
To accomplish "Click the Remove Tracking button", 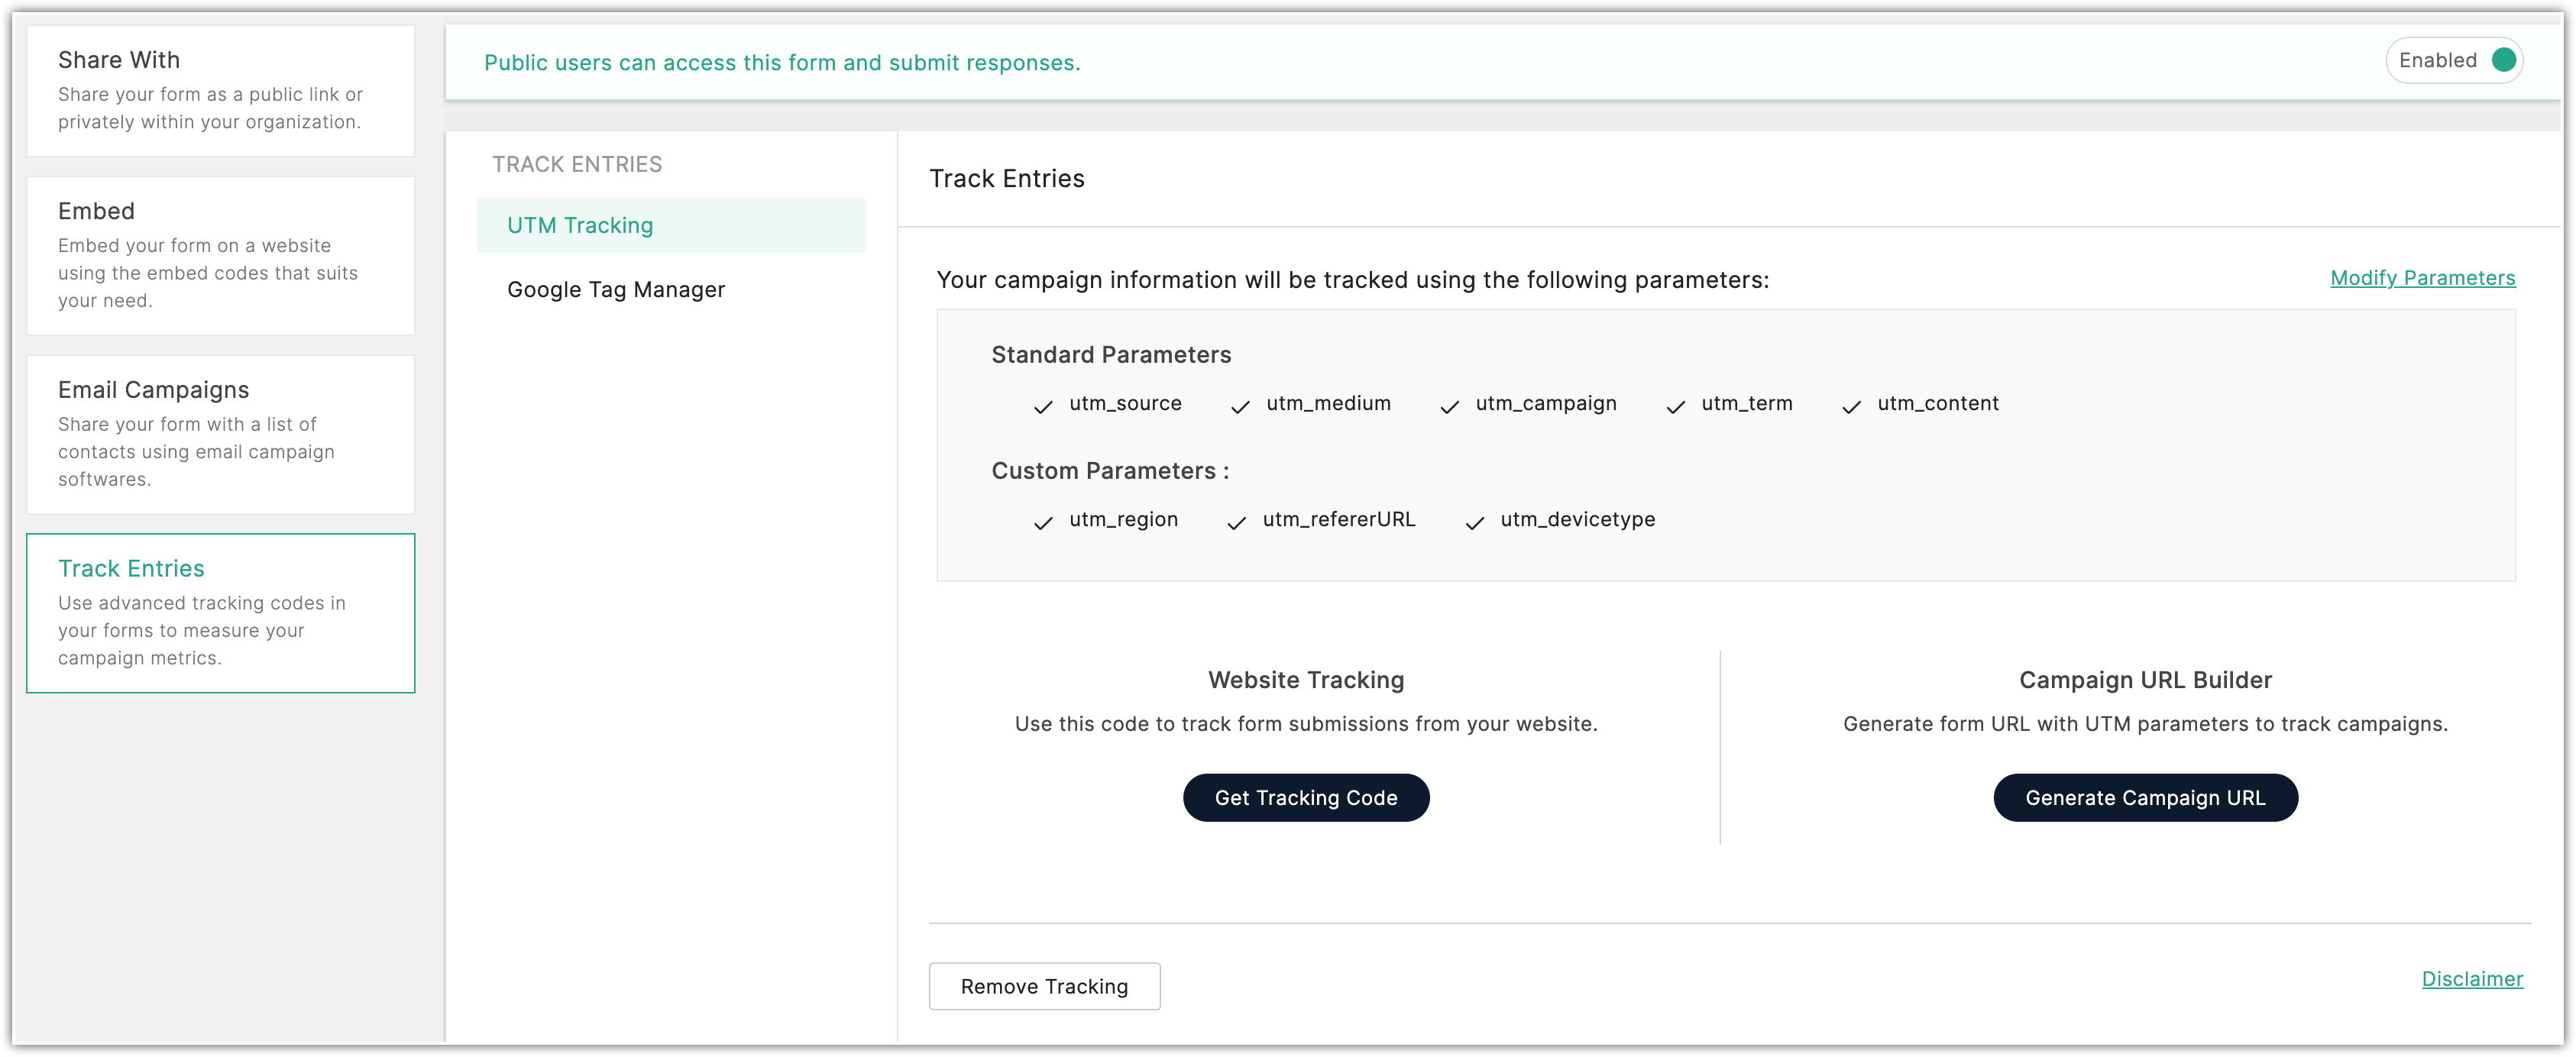I will pyautogui.click(x=1044, y=986).
